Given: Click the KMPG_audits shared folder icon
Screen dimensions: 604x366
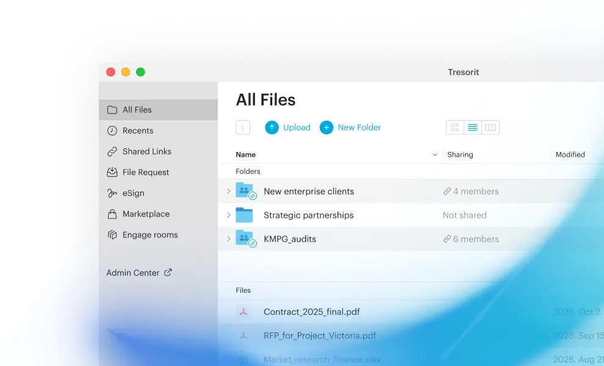Looking at the screenshot, I should coord(245,239).
